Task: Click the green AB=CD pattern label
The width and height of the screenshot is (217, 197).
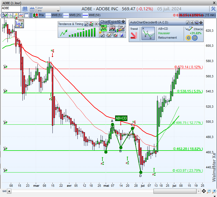Action: (x=121, y=118)
